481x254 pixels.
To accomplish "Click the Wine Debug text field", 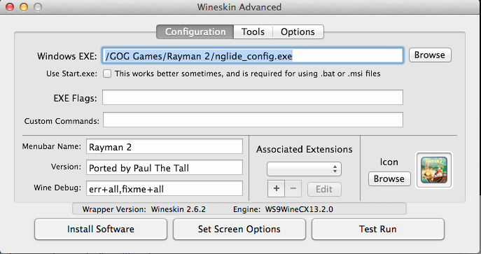I will [165, 189].
